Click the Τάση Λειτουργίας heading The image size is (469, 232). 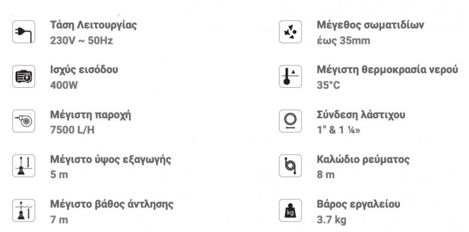93,25
